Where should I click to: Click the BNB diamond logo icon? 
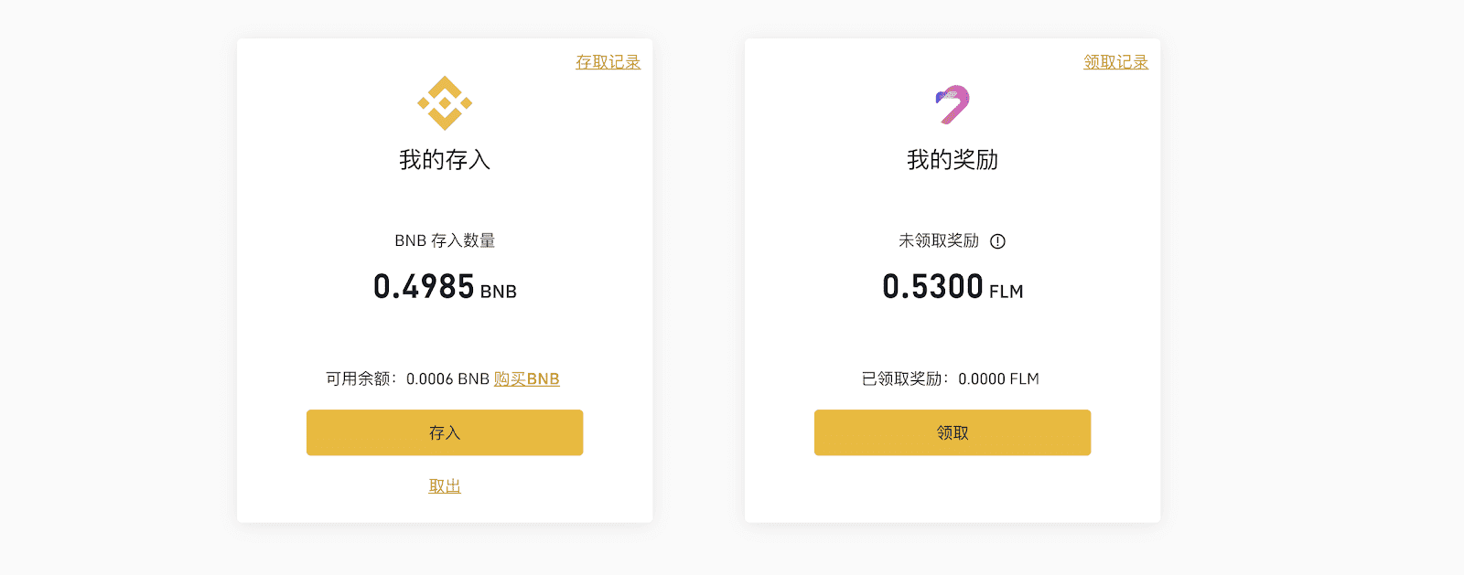pos(445,103)
